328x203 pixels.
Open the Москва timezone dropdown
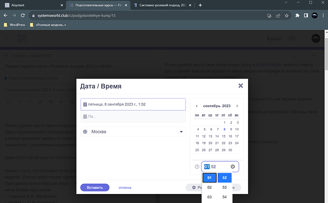pos(133,132)
